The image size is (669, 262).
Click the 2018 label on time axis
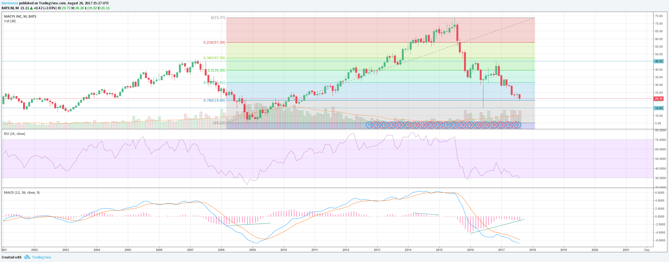pos(533,250)
